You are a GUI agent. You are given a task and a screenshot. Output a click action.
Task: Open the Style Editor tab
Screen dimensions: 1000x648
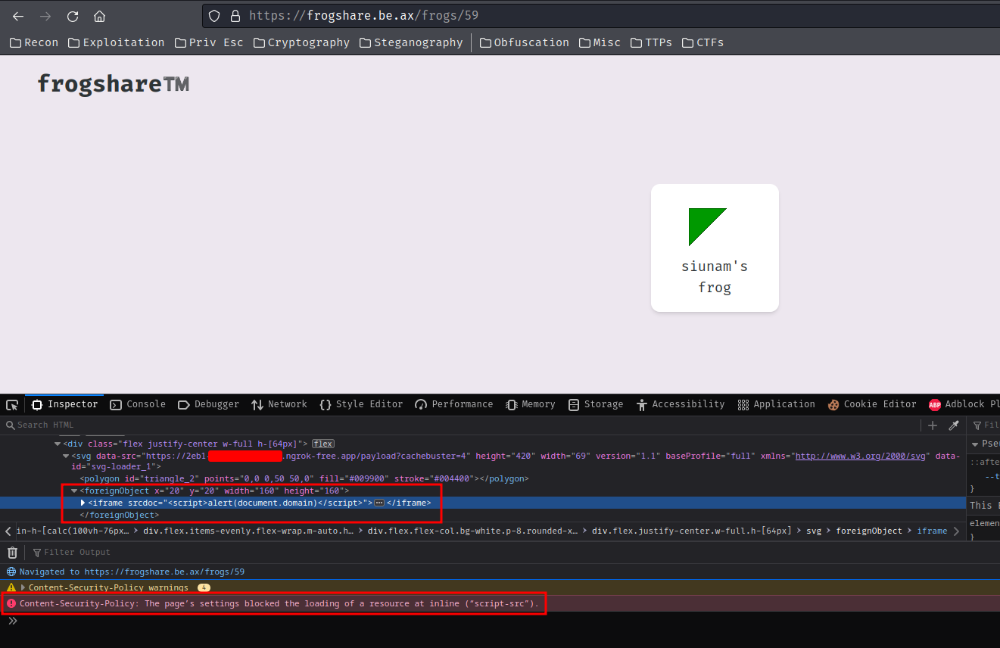[361, 404]
